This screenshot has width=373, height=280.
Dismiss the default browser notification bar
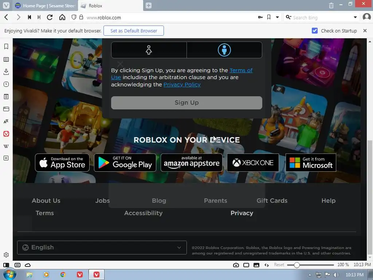365,31
